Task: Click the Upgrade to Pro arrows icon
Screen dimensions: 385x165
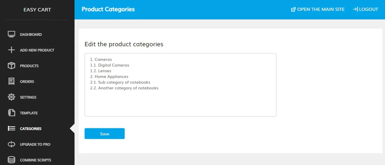Action: click(12, 144)
